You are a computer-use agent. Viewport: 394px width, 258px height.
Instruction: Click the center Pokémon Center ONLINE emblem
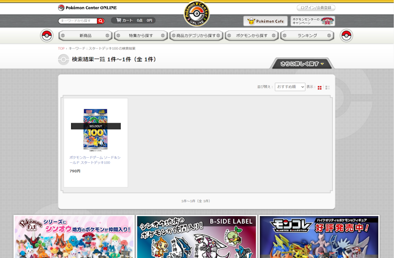coord(196,14)
